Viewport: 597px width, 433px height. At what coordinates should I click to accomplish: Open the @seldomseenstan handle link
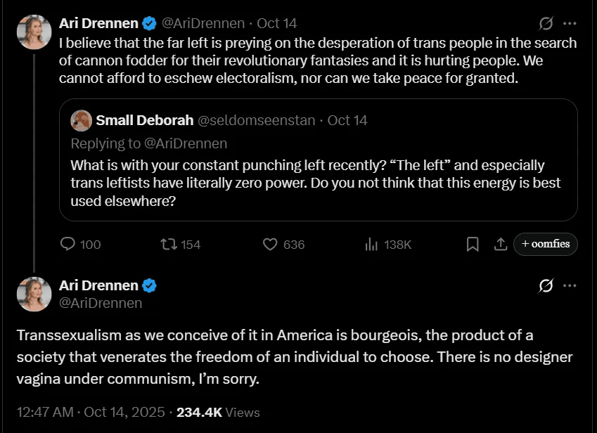tap(256, 120)
